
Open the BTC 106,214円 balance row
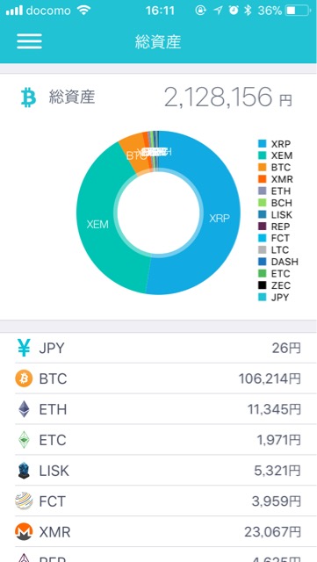tap(158, 378)
